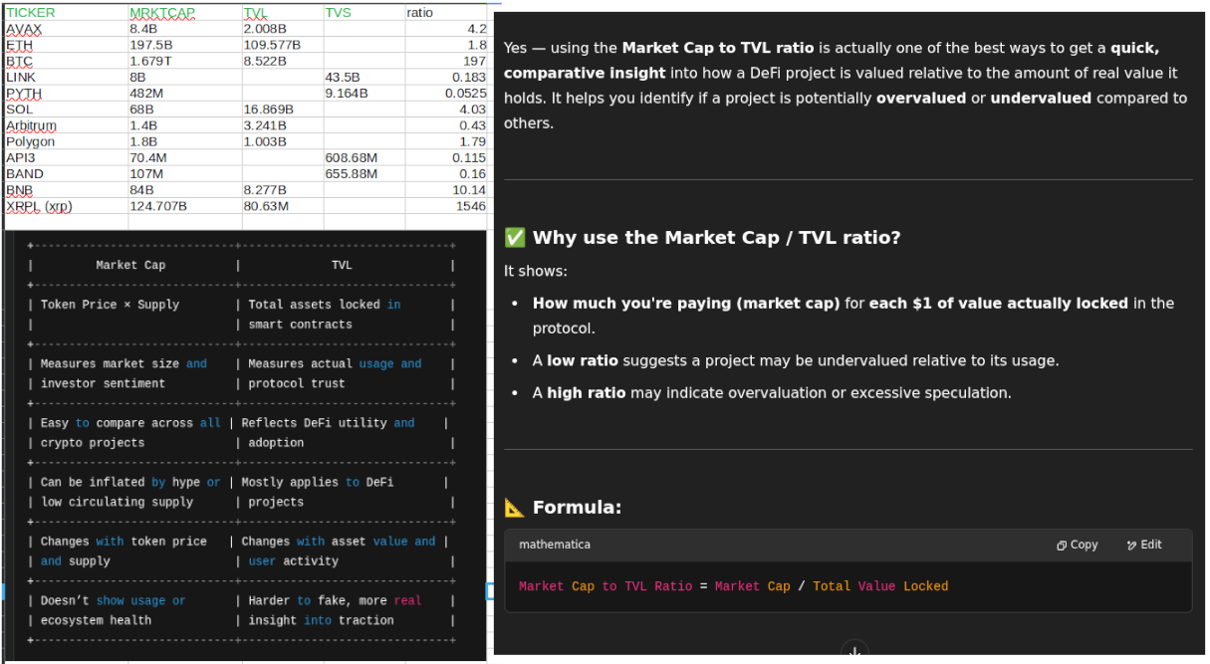The width and height of the screenshot is (1210, 664).
Task: Select the TVS header cell
Action: pyautogui.click(x=363, y=13)
